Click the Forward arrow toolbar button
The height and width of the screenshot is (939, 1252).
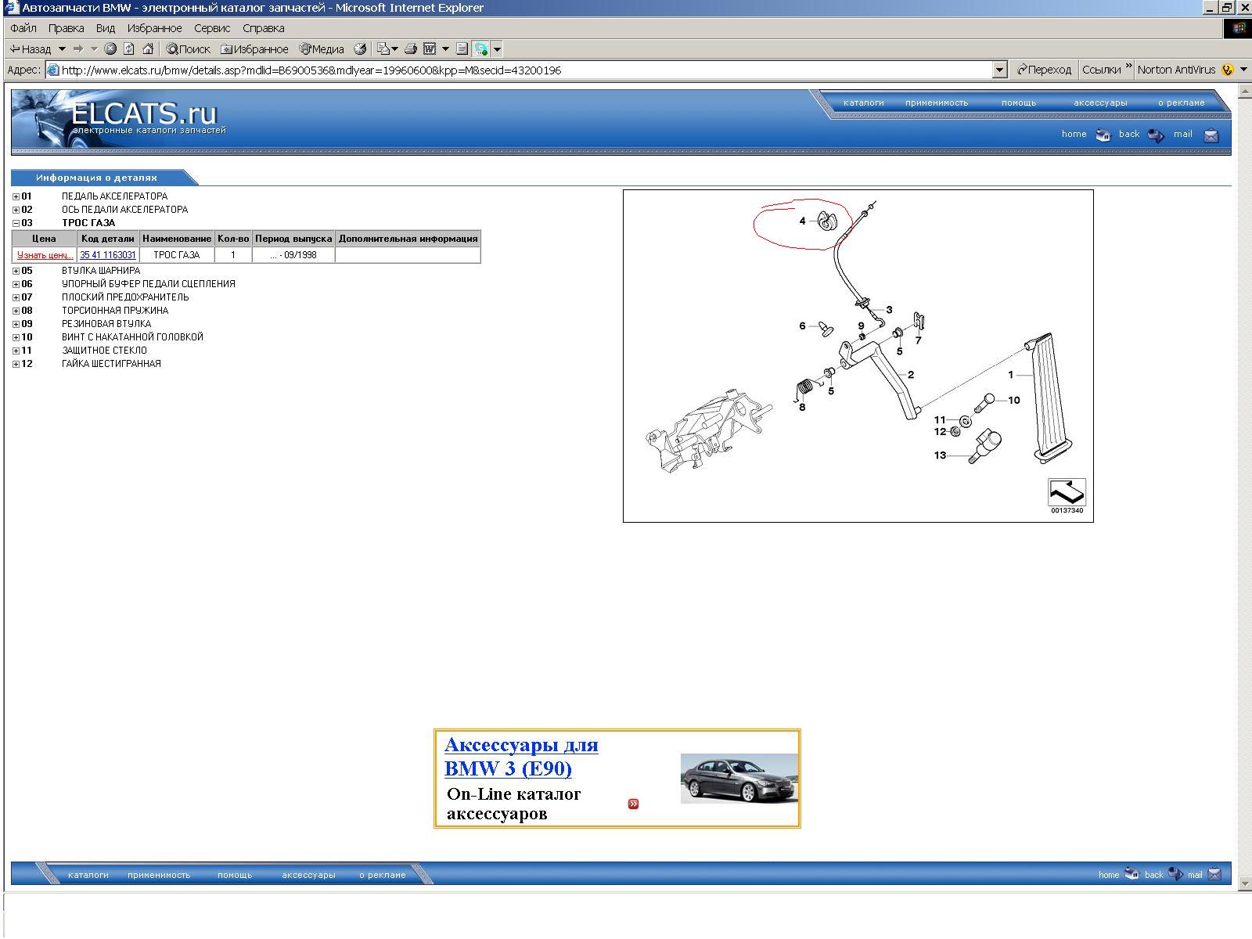(78, 49)
